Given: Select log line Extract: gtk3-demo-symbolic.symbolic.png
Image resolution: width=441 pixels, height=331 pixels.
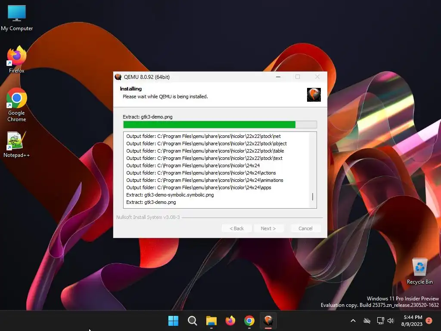Looking at the screenshot, I should (170, 195).
